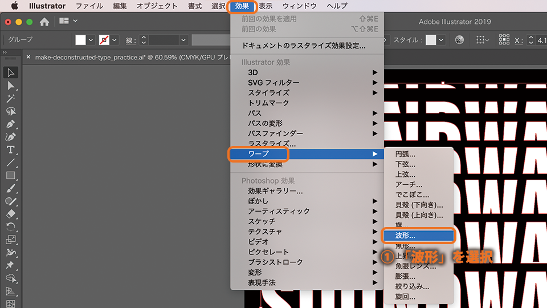
Task: Select the Eraser tool
Action: tap(10, 214)
